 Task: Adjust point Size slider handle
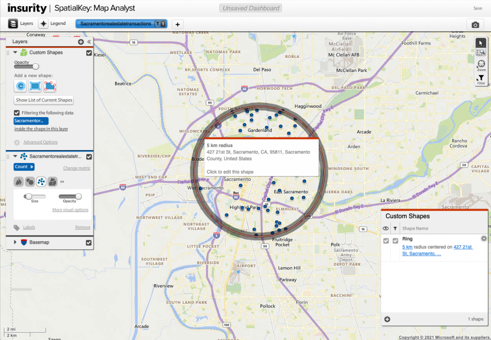(29, 196)
